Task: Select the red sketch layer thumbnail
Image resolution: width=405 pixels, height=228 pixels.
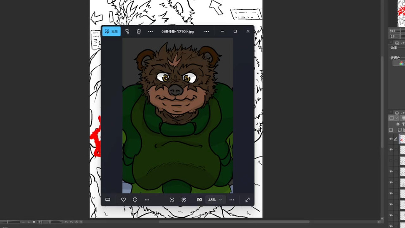Action: pos(402,139)
